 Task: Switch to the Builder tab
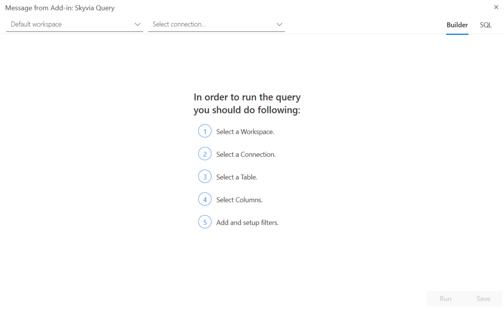click(457, 25)
